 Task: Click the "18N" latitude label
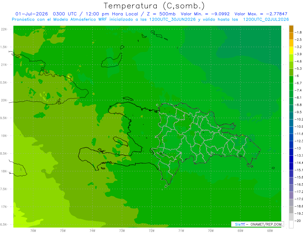click(4, 171)
